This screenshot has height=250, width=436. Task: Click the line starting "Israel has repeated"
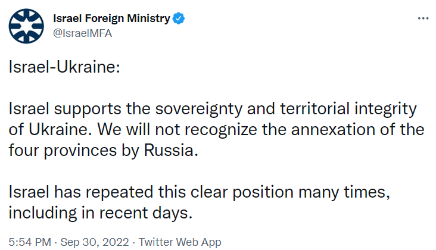click(x=207, y=192)
